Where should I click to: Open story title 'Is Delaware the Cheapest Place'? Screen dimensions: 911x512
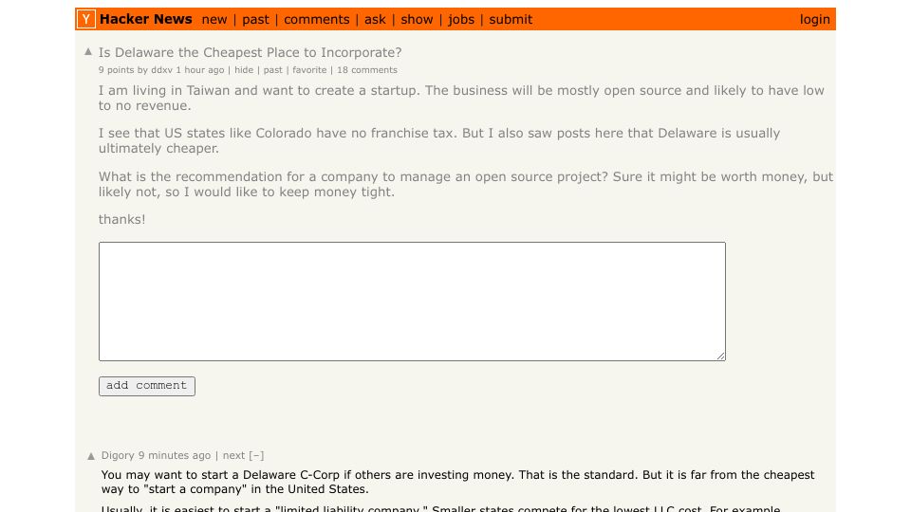(250, 52)
